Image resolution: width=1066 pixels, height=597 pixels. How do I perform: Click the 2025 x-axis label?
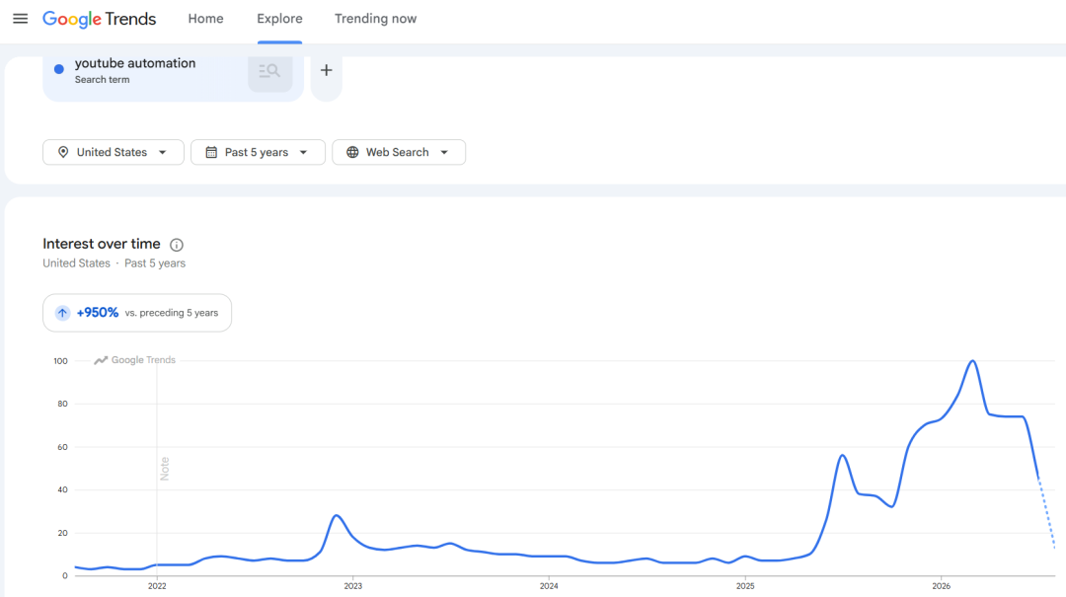click(x=745, y=586)
